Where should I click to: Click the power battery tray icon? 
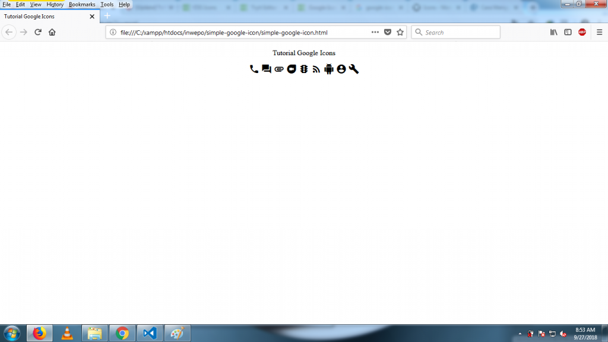click(x=530, y=334)
